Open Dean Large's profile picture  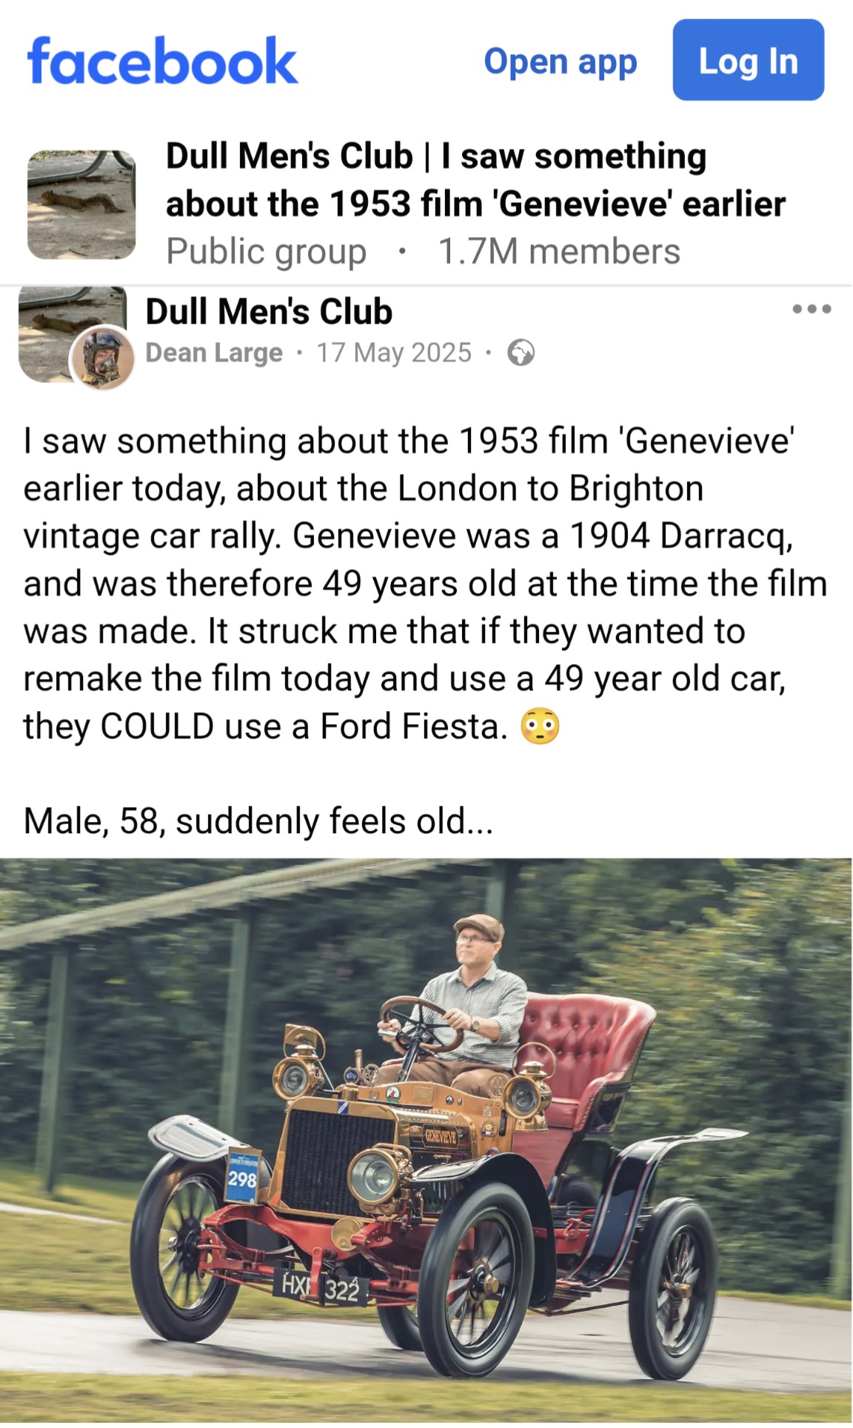point(103,357)
